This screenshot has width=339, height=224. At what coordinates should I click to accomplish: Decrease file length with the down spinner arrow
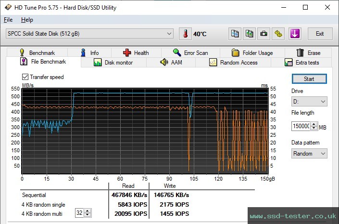click(314, 128)
